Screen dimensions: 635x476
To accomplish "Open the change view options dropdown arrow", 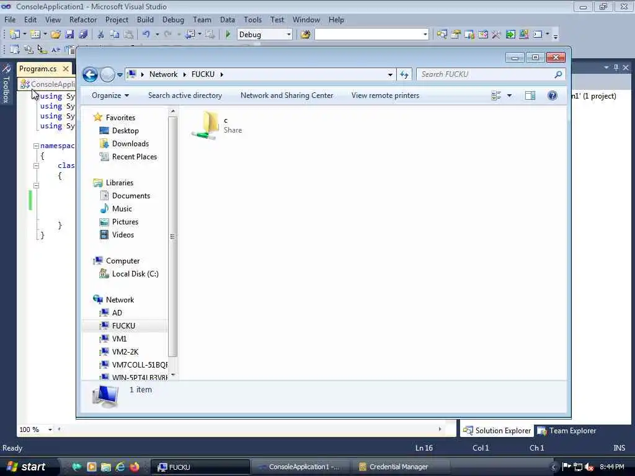I will tap(510, 95).
